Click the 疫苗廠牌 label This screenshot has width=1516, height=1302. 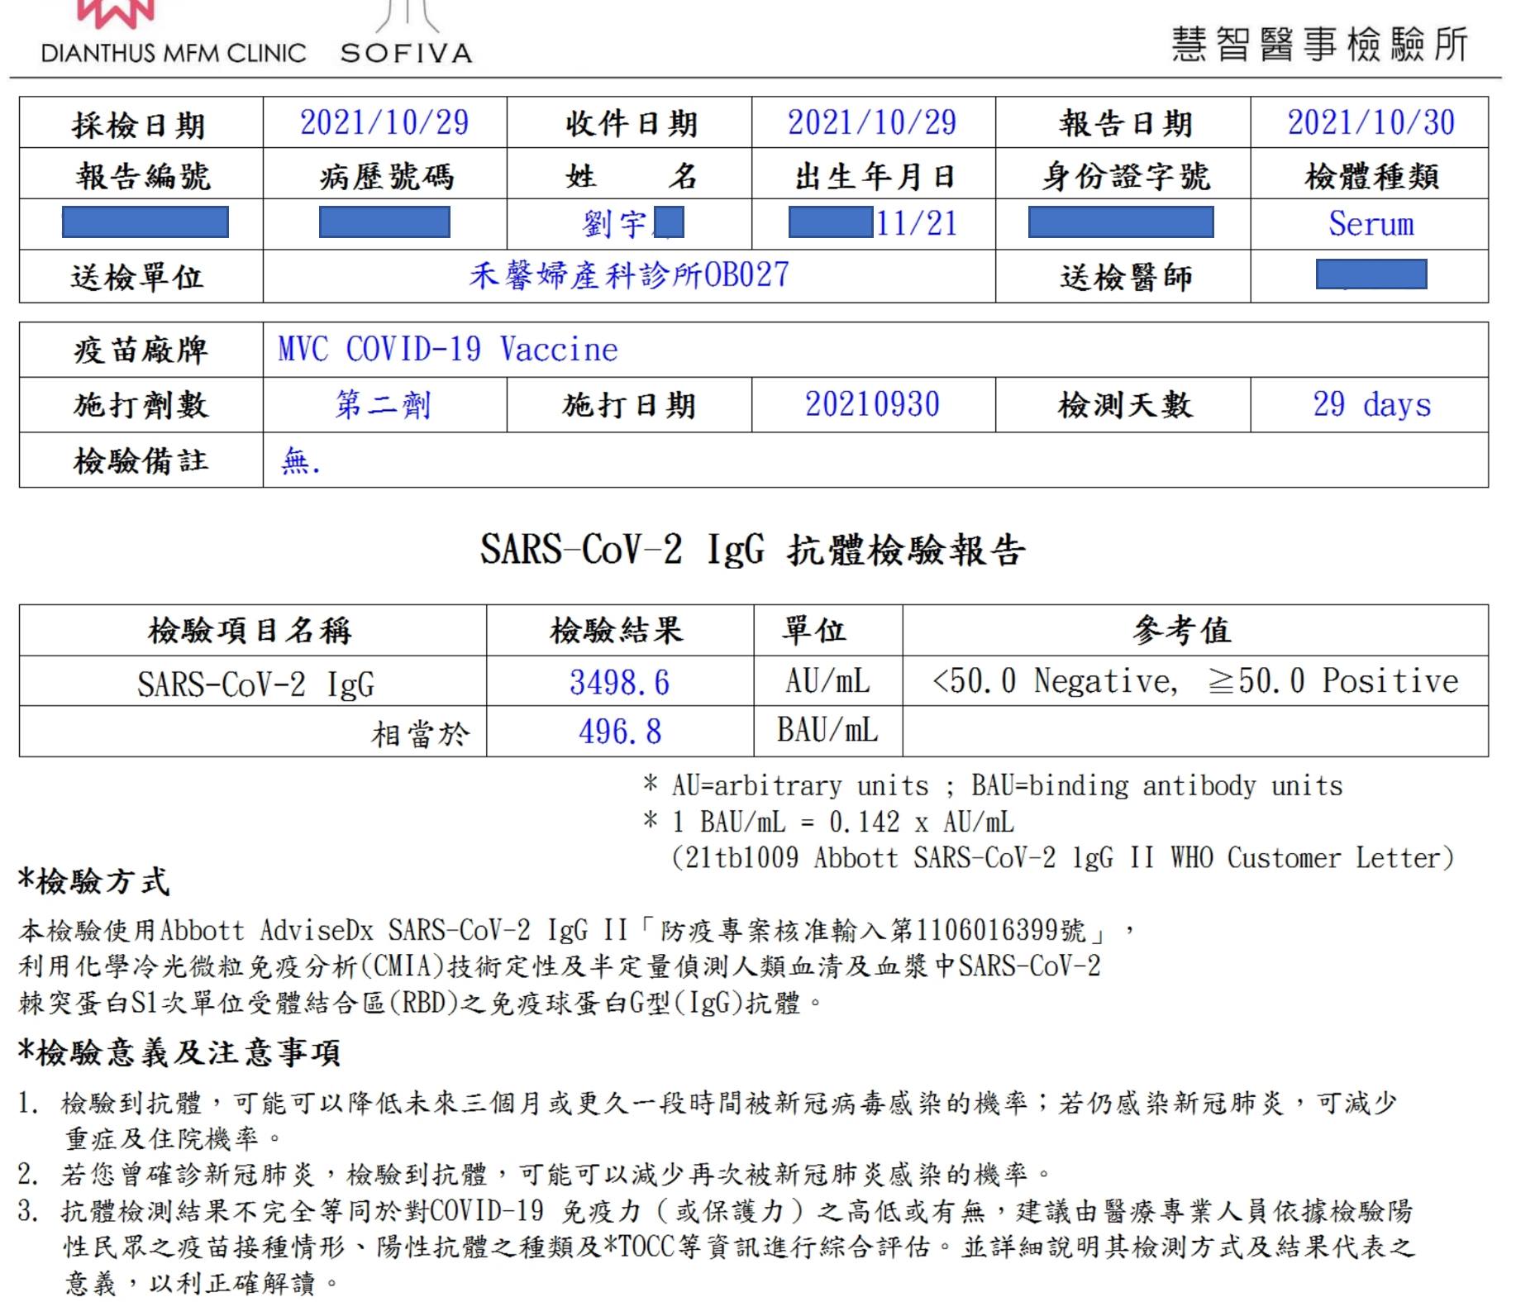[141, 350]
